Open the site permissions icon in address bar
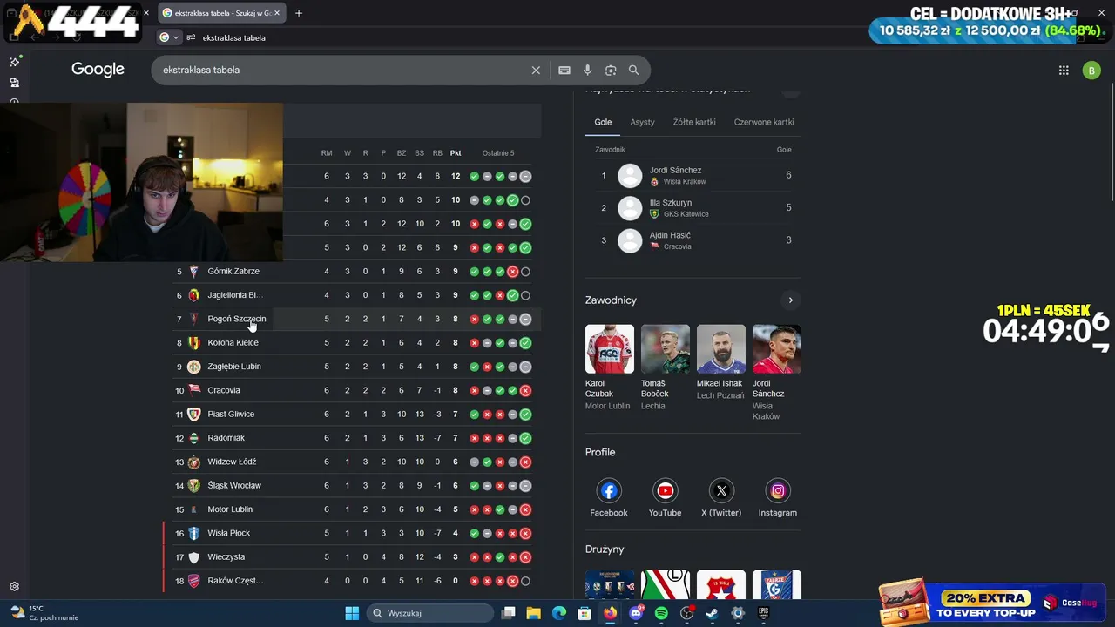This screenshot has width=1115, height=627. point(191,37)
